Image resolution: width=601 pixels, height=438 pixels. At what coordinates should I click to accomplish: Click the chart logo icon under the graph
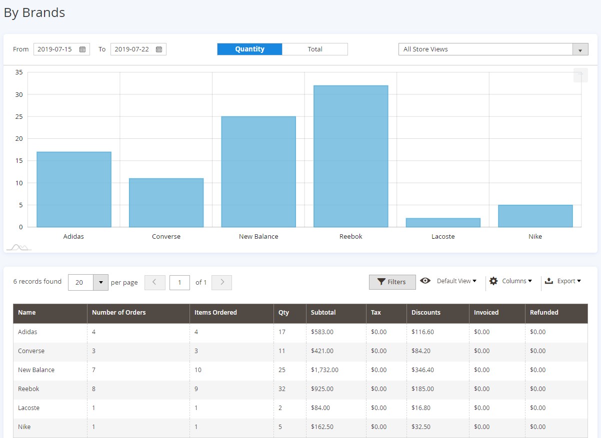coord(18,247)
